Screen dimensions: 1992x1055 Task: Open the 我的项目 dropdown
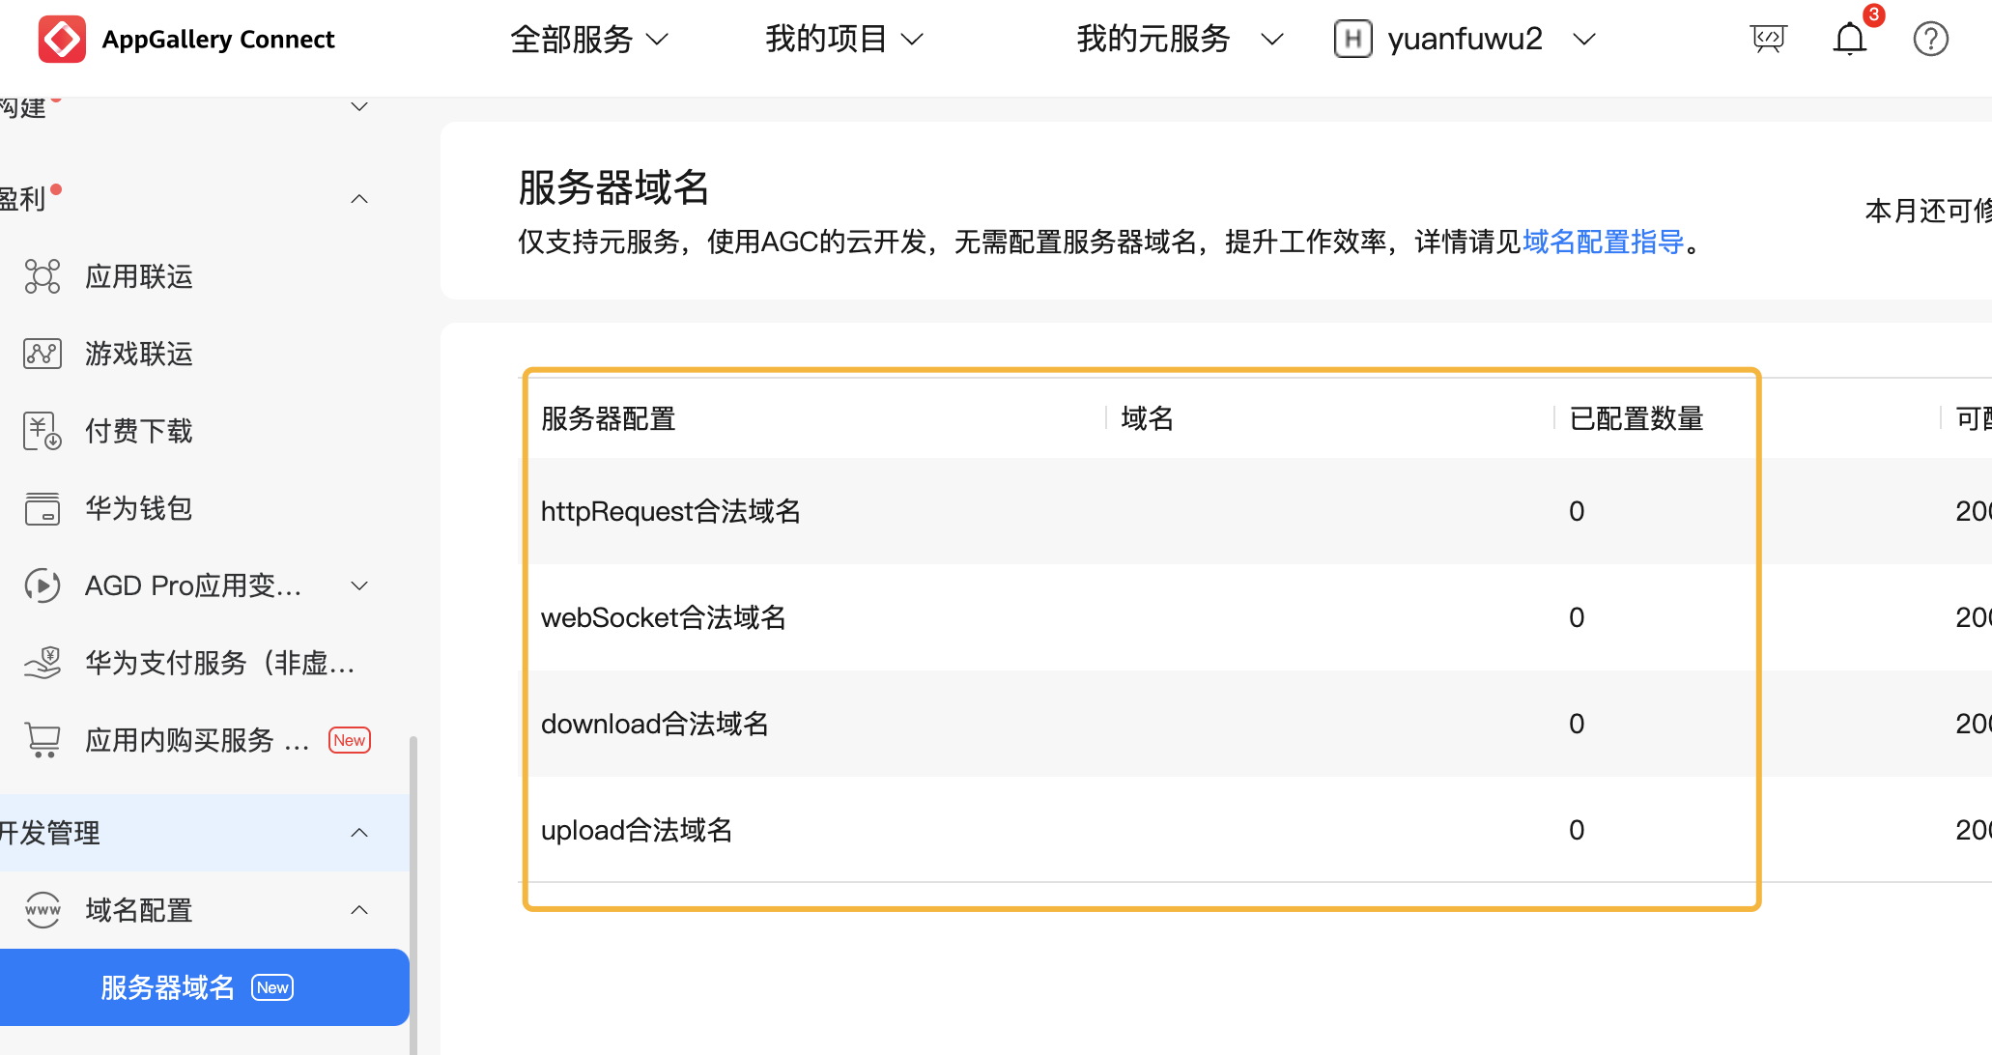[x=844, y=40]
